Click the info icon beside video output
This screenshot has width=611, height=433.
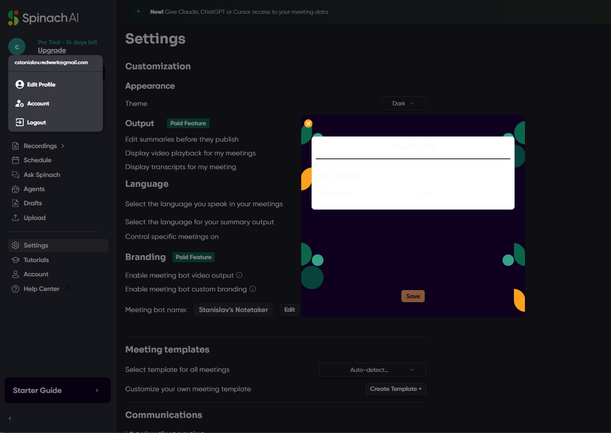coord(239,275)
